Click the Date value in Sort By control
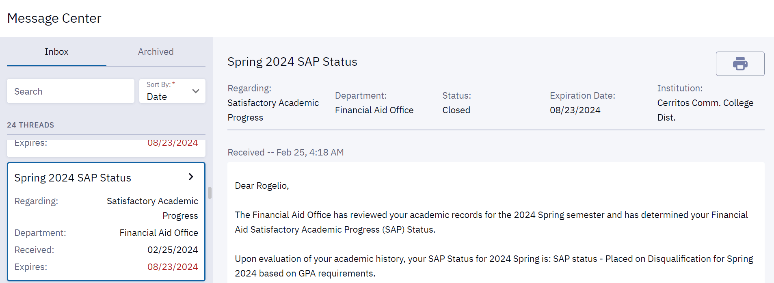Viewport: 774px width, 283px height. (157, 97)
